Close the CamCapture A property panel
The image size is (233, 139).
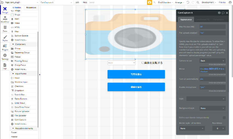coord(227,13)
